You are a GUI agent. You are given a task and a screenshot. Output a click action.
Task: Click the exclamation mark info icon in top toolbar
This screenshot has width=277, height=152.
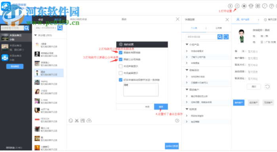(264, 6)
